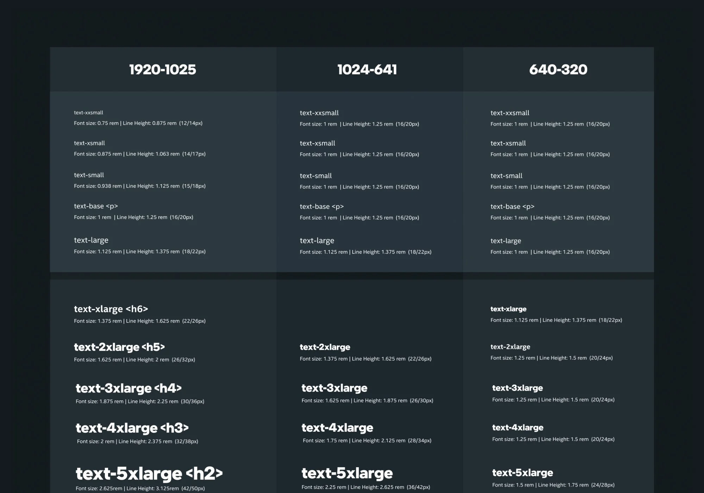
Task: Click "text-xsmall" label in the 1920-1025 column
Action: coord(89,143)
